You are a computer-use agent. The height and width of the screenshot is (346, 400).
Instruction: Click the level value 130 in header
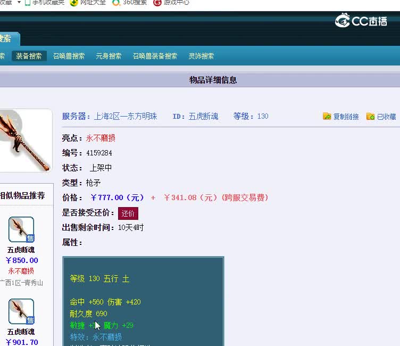pos(263,117)
